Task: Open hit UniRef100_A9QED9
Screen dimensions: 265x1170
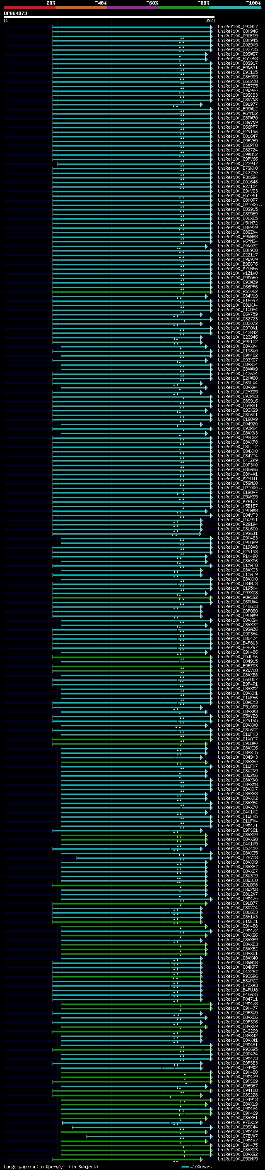Action: (x=238, y=36)
